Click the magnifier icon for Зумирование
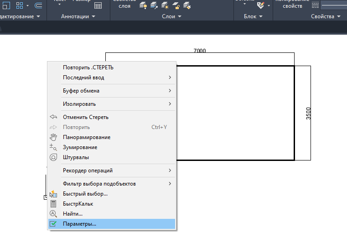 coord(53,147)
